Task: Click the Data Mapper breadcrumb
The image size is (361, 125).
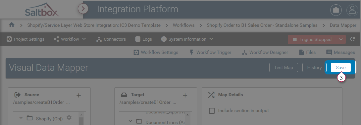Action: [343, 25]
